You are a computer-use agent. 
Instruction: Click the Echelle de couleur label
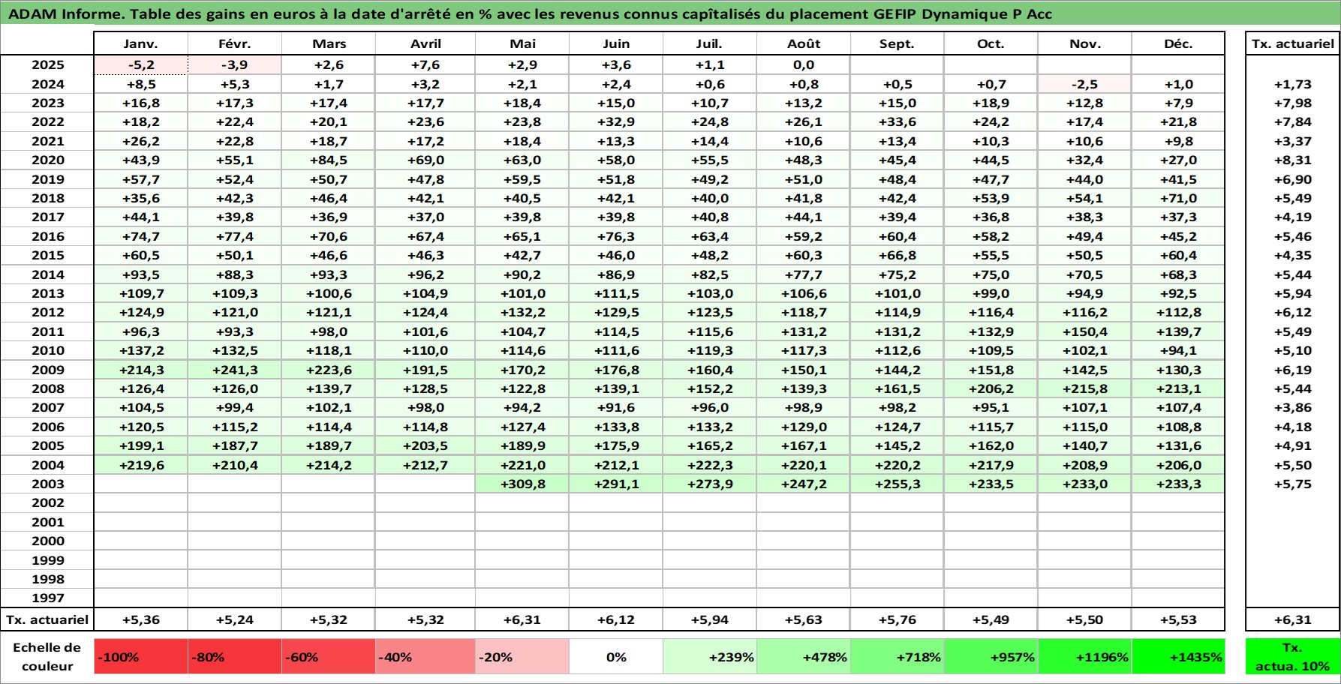pos(47,656)
